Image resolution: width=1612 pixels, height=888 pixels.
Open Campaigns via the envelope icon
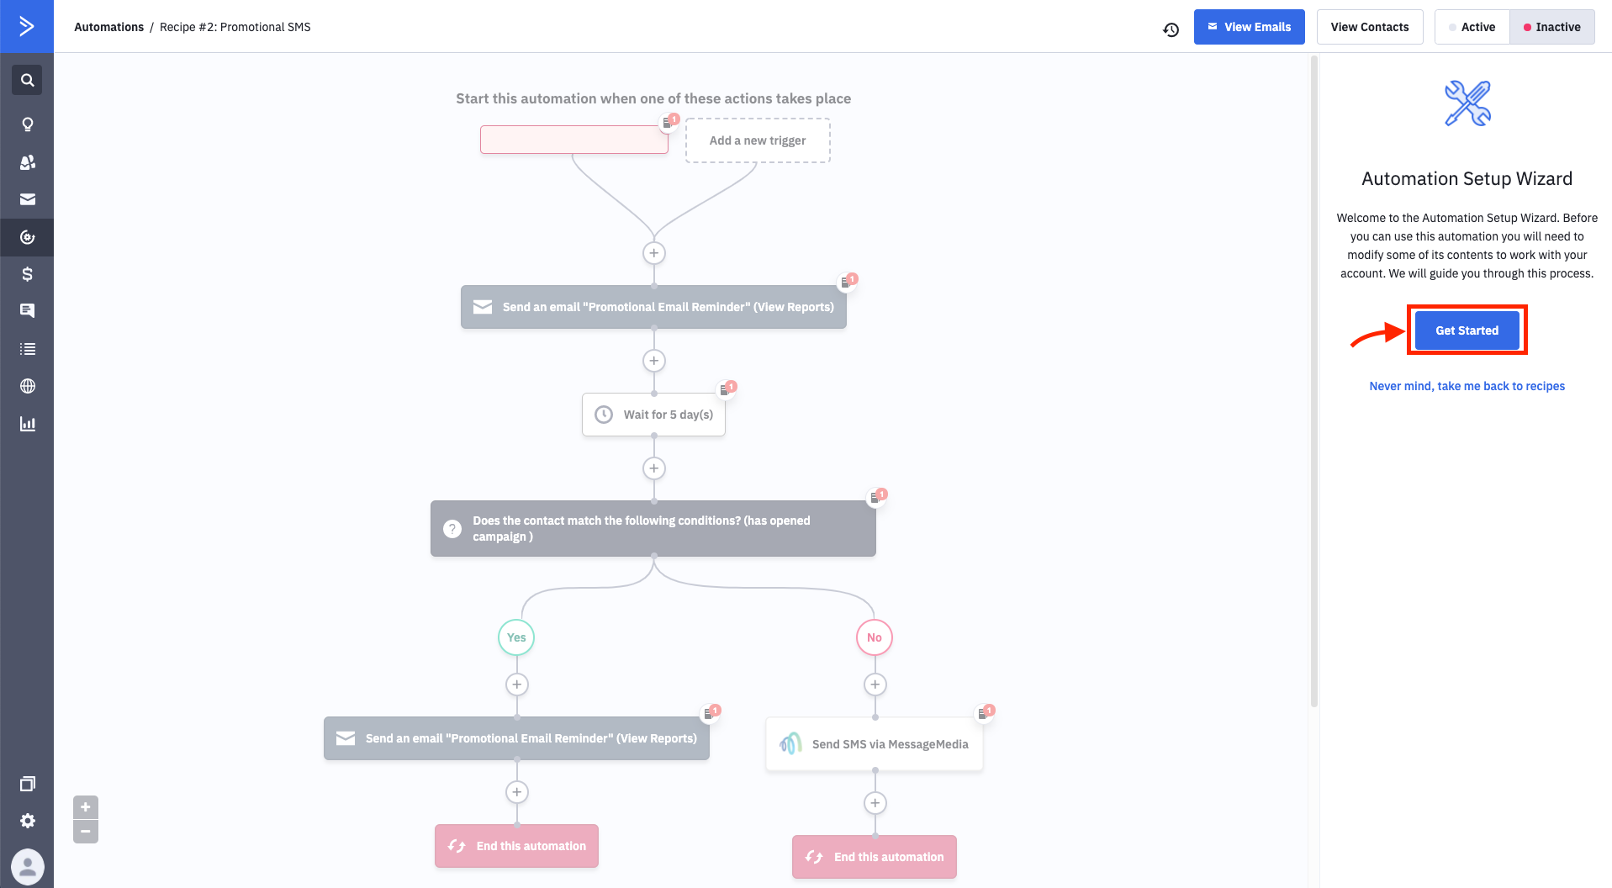[x=27, y=199]
